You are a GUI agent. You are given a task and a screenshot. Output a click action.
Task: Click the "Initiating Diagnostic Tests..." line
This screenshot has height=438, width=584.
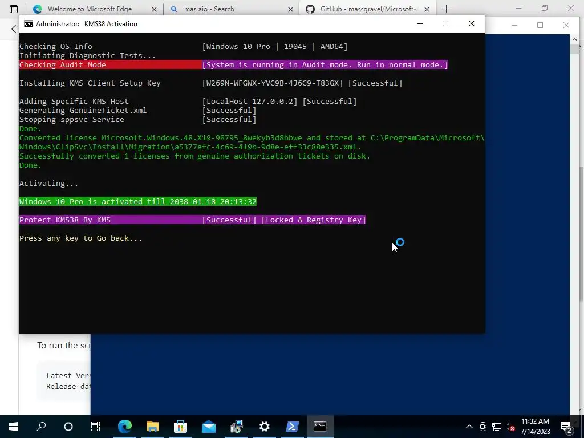[87, 55]
